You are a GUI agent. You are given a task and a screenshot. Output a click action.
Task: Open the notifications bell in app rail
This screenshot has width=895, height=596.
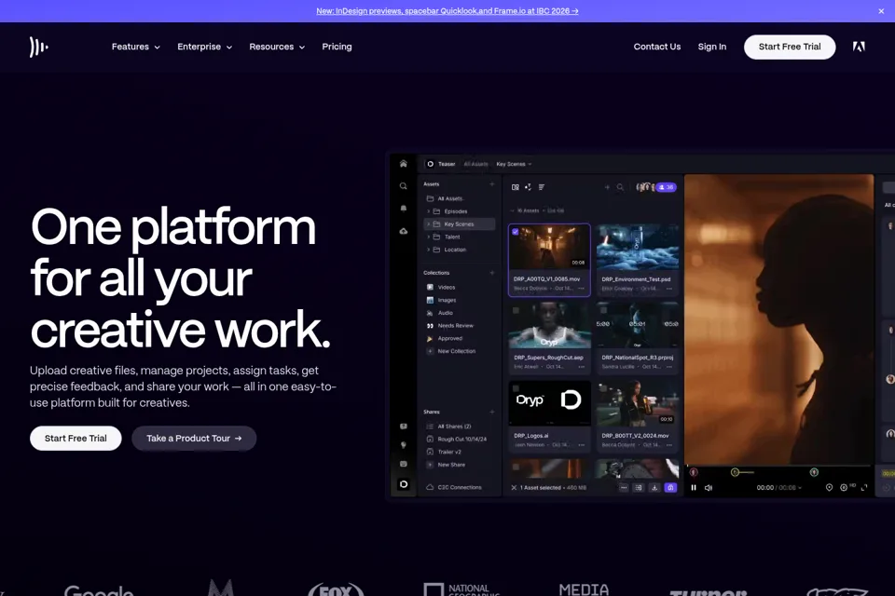pos(404,209)
